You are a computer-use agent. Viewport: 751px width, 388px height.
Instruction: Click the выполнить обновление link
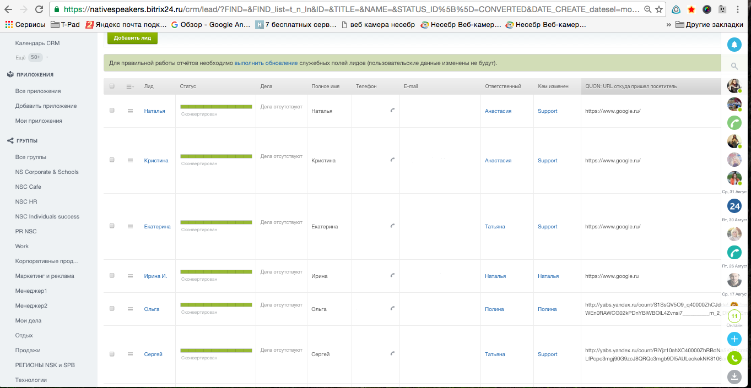point(266,63)
